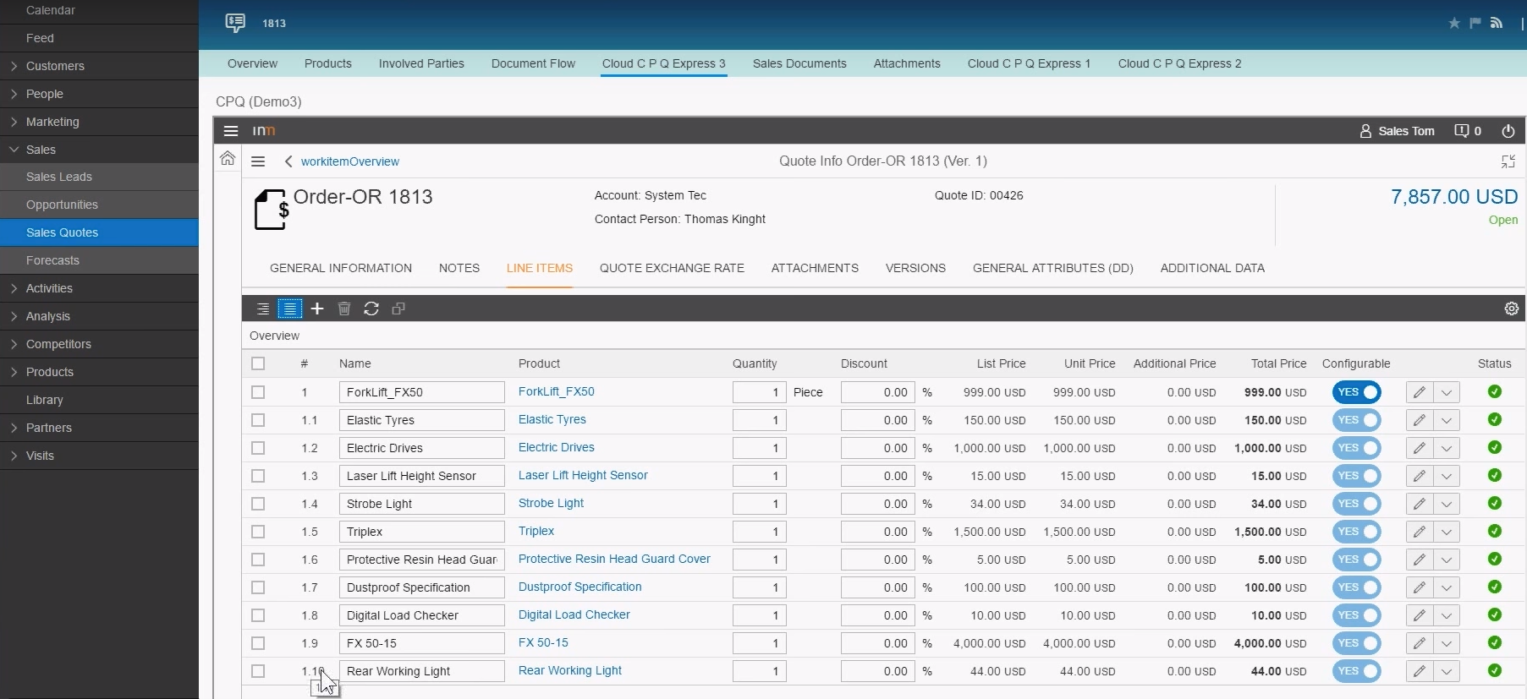Click the quantity field for Strobe Light
This screenshot has width=1527, height=699.
[758, 504]
